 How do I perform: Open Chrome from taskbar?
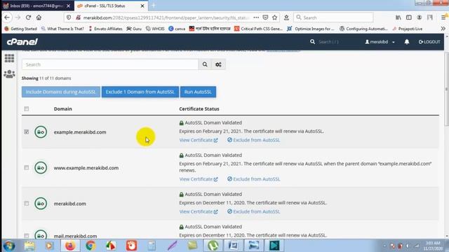pyautogui.click(x=91, y=246)
